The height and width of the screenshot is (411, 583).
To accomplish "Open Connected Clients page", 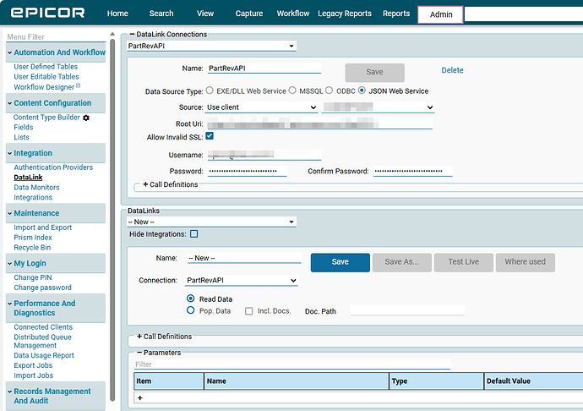I will coord(43,327).
